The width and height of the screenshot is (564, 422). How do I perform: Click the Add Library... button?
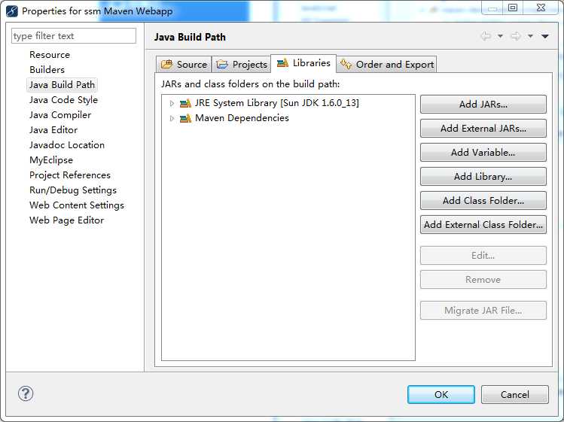pyautogui.click(x=483, y=177)
